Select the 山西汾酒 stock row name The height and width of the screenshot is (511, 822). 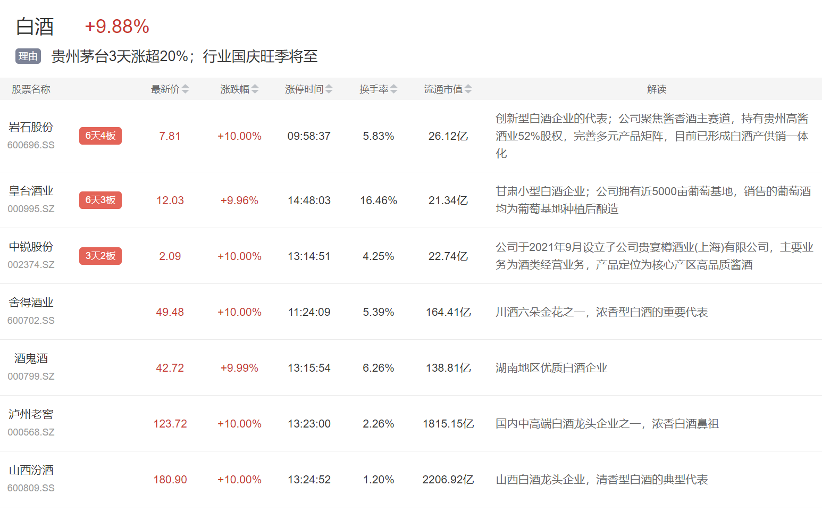pyautogui.click(x=31, y=471)
